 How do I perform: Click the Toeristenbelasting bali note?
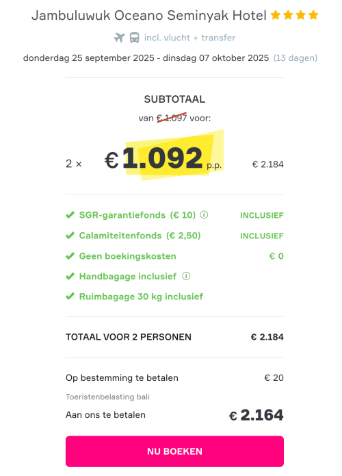[x=107, y=397]
